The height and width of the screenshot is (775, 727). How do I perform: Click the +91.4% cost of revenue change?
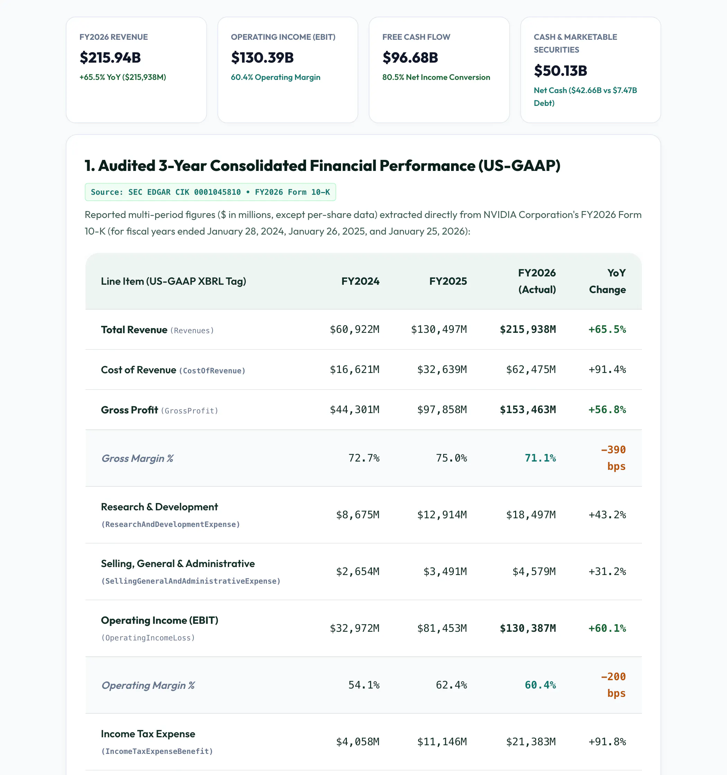point(607,370)
